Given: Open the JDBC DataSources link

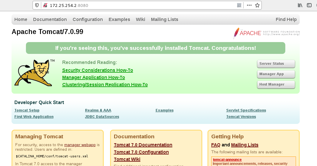Looking at the screenshot, I should click(102, 117).
